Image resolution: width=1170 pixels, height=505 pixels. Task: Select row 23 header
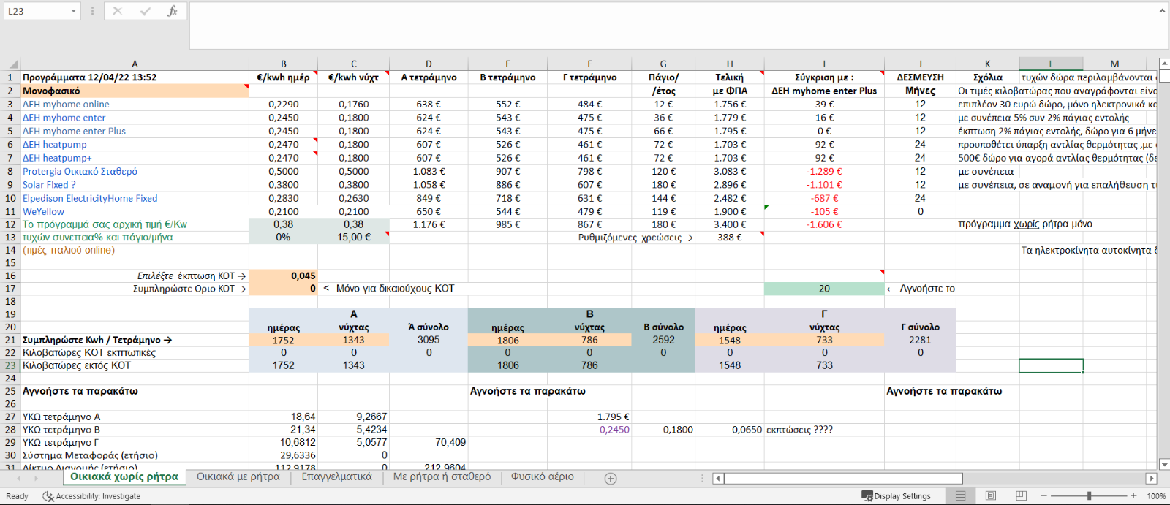pos(10,365)
